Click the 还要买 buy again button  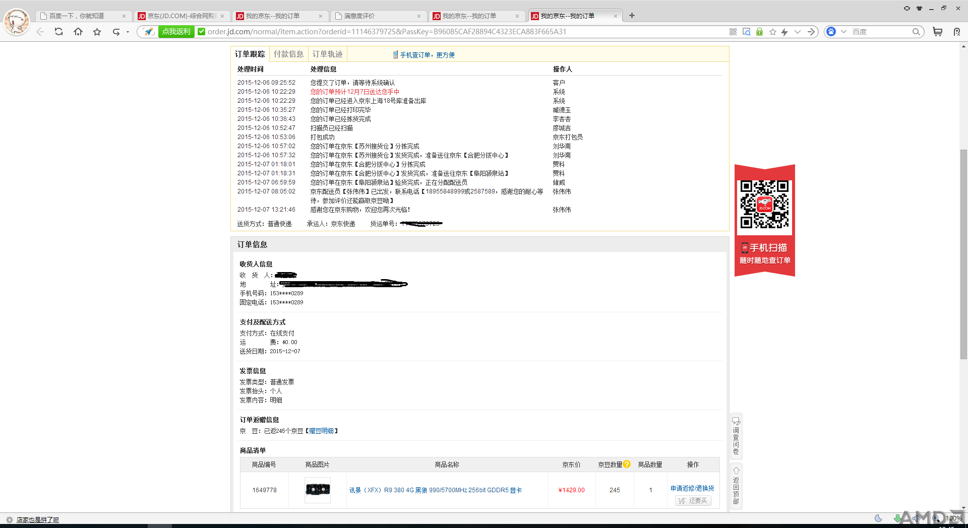point(693,500)
